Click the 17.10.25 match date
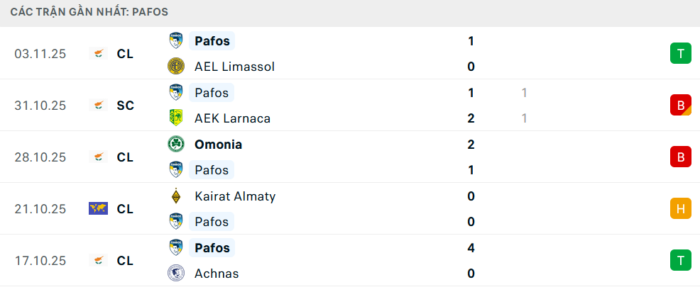Viewport: 700px width, 287px height. click(40, 261)
